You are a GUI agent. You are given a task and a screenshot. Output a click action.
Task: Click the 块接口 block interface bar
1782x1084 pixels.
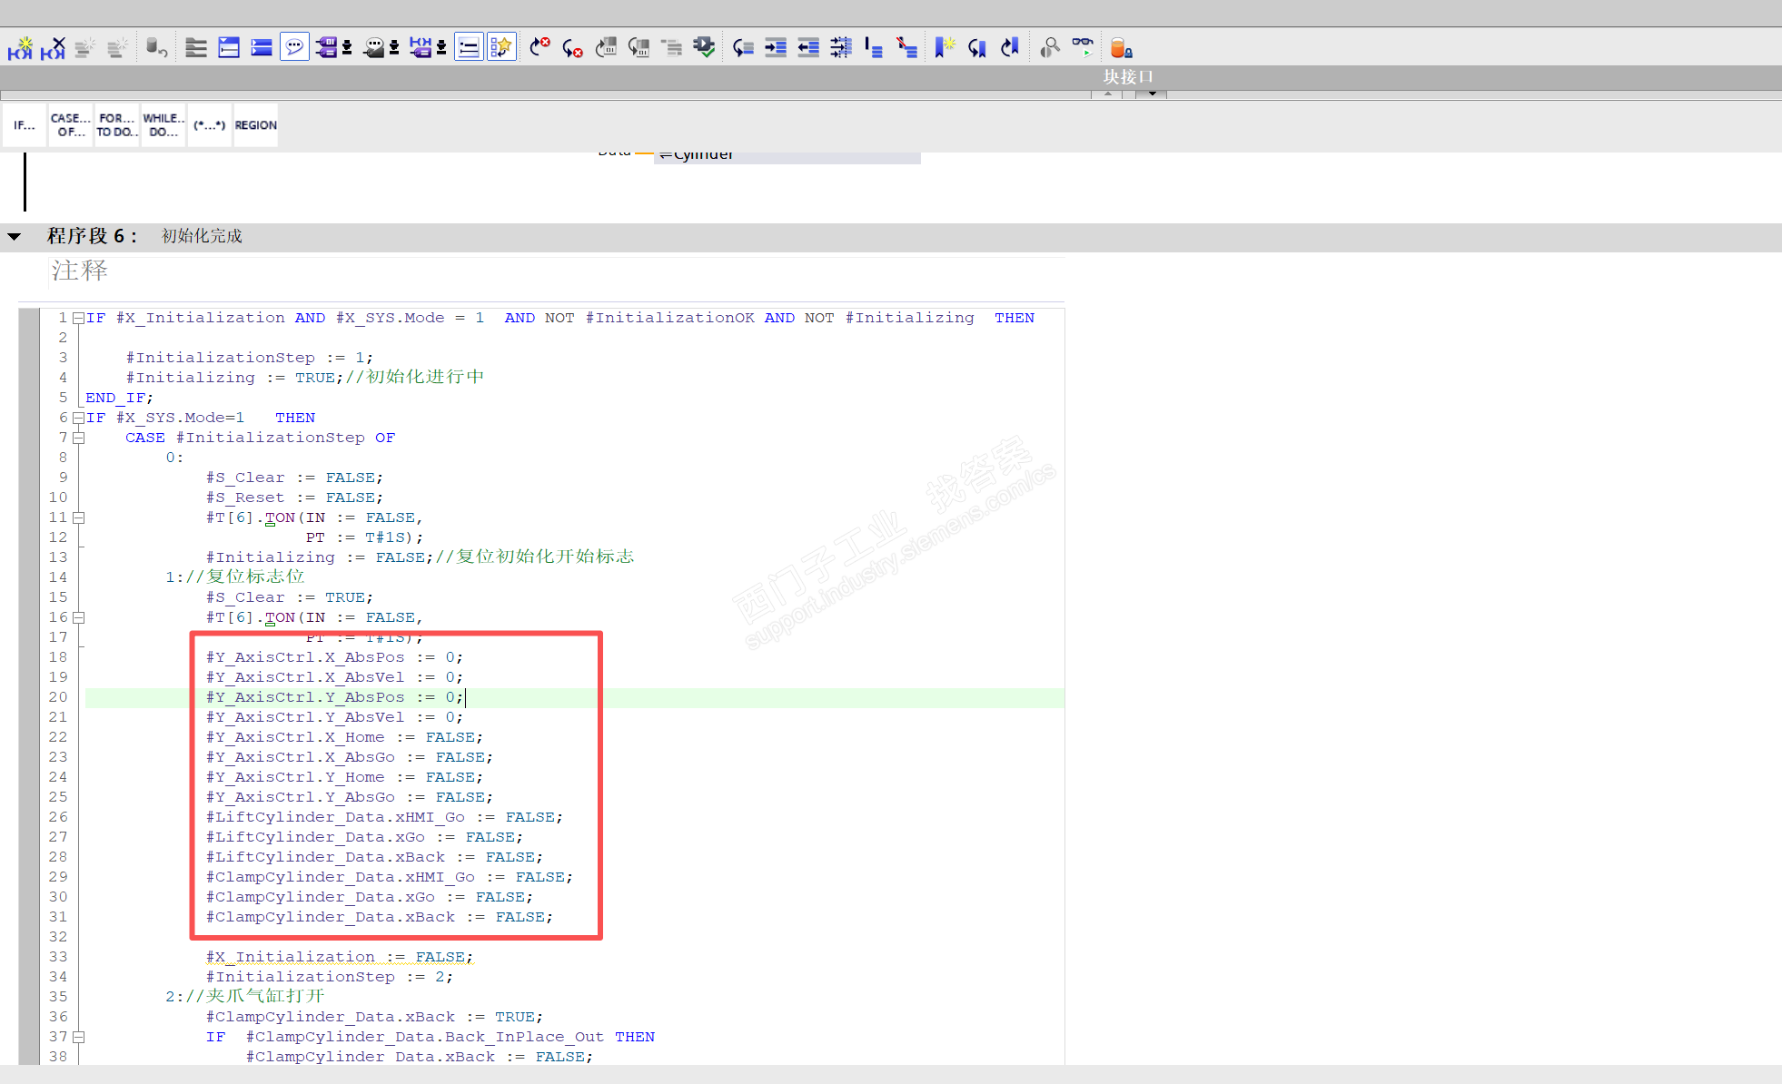[1128, 77]
